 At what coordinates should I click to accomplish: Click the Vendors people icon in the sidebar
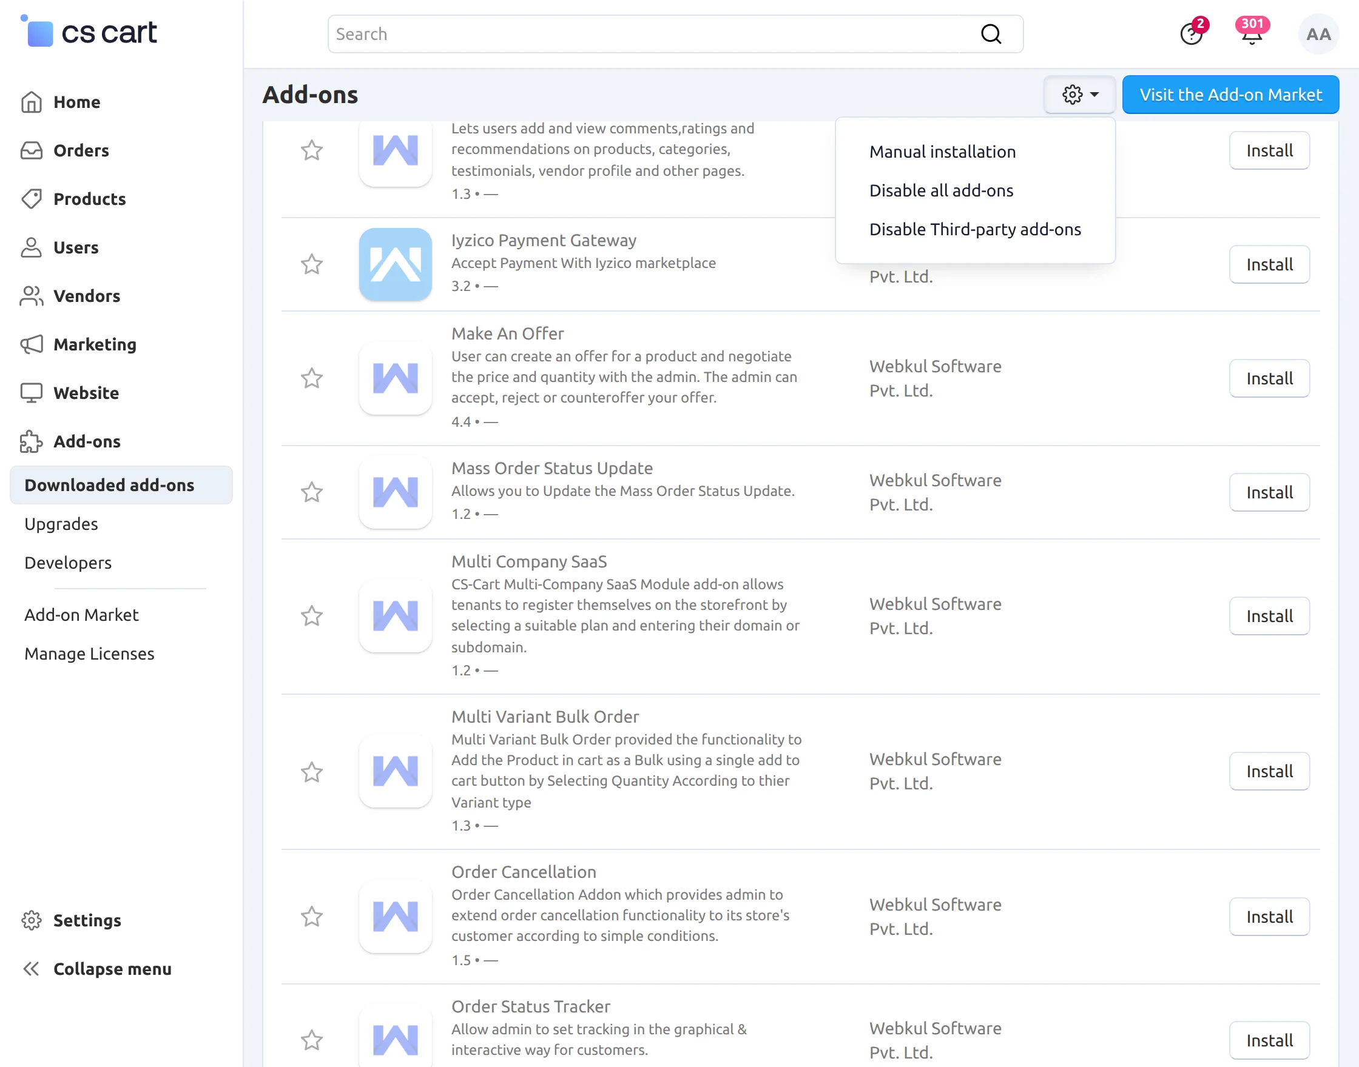(32, 296)
